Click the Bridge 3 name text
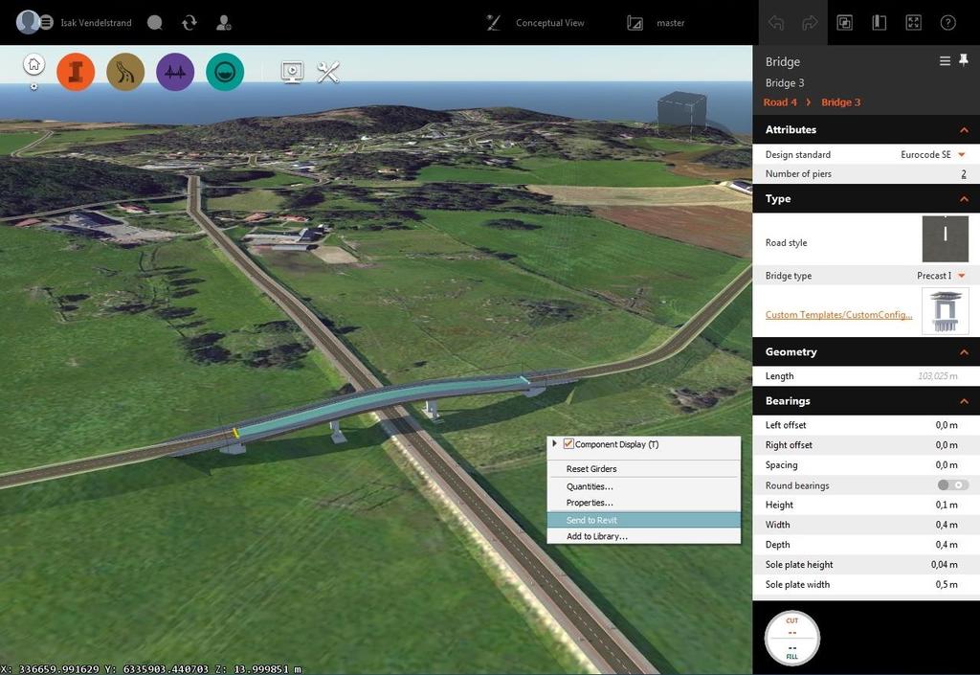 (785, 82)
